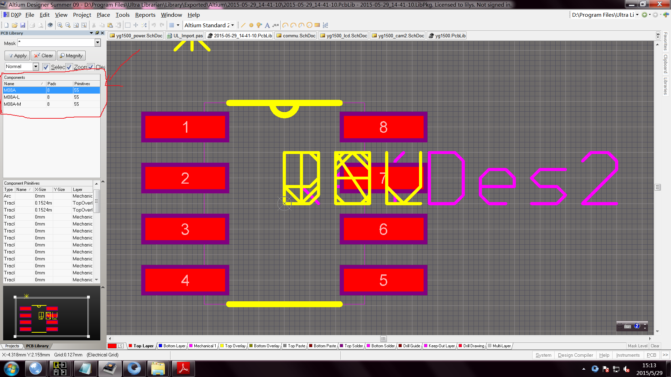Toggle the Clear Existing checkbox
Screen dimensions: 671x377
tap(91, 67)
